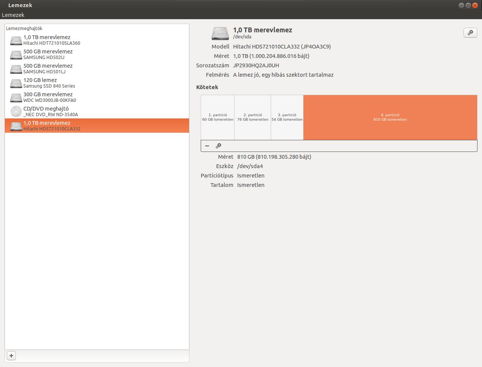
Task: Click the large /dev/sda disk icon
Action: click(220, 33)
